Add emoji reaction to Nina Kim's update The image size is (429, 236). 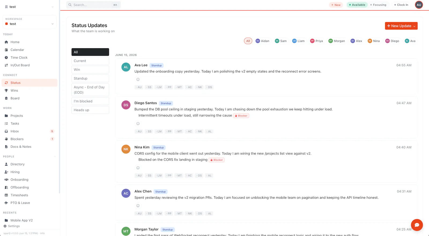click(x=138, y=168)
